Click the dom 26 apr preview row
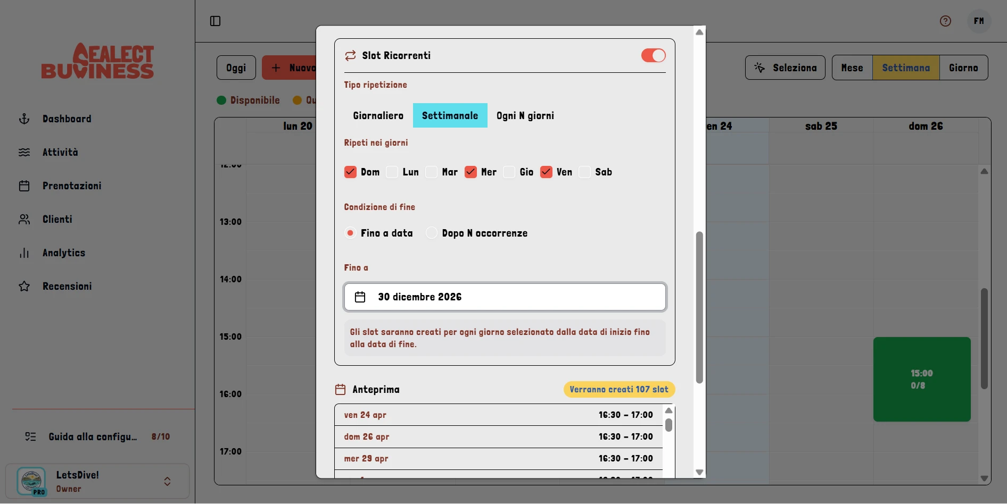 pos(499,436)
